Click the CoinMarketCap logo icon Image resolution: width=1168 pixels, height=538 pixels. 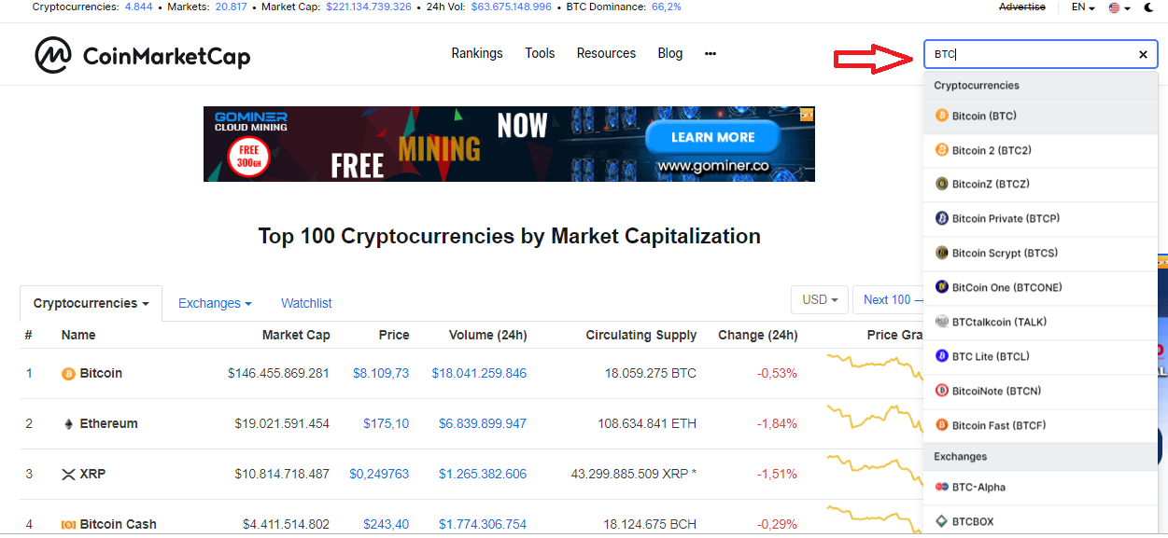(x=53, y=56)
